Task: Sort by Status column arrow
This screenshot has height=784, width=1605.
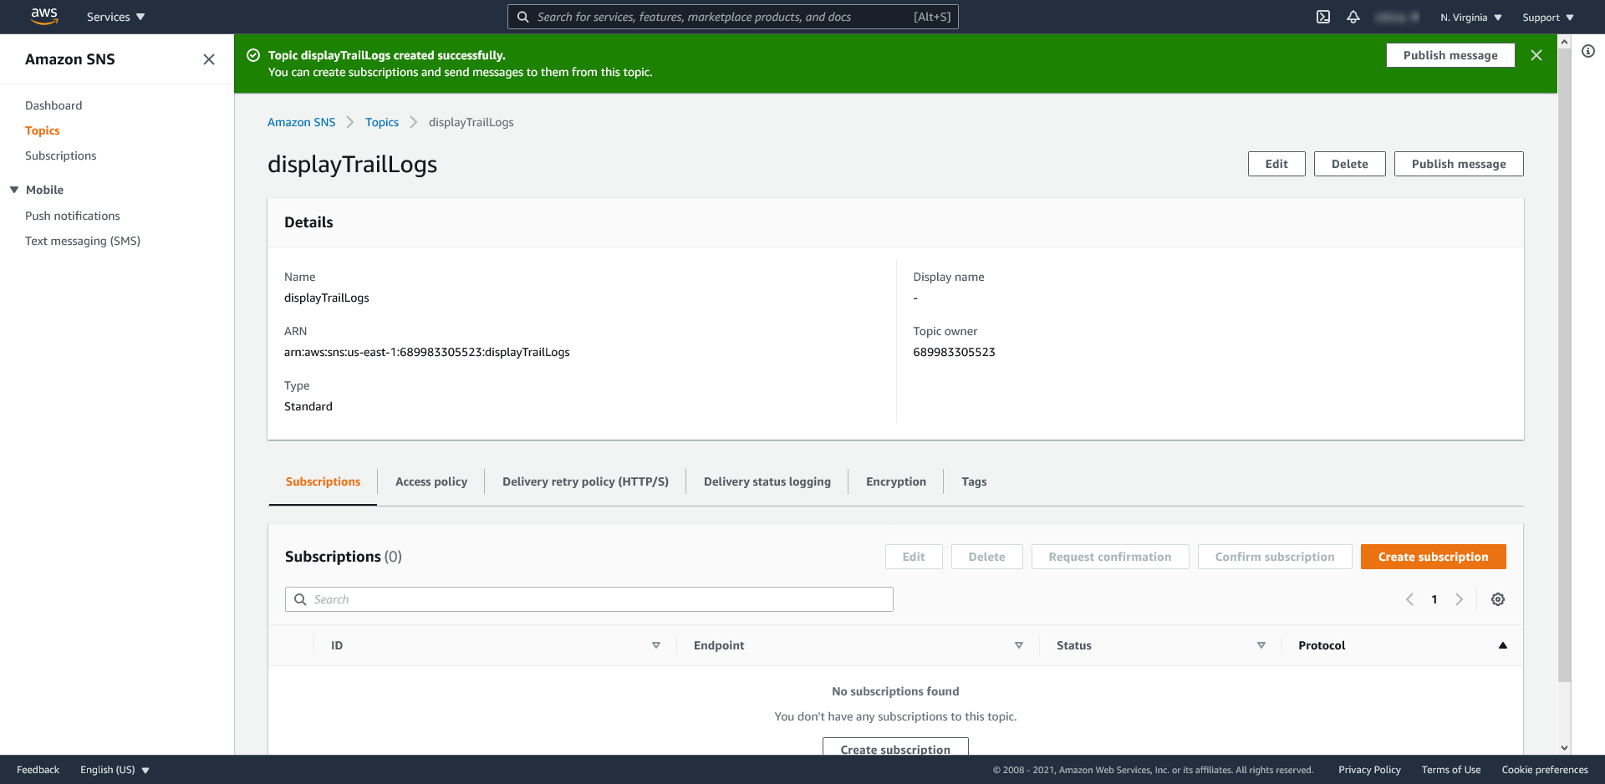Action: click(x=1261, y=645)
